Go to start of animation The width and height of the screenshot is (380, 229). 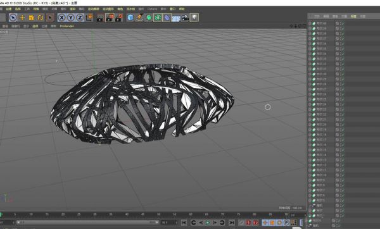coord(184,223)
